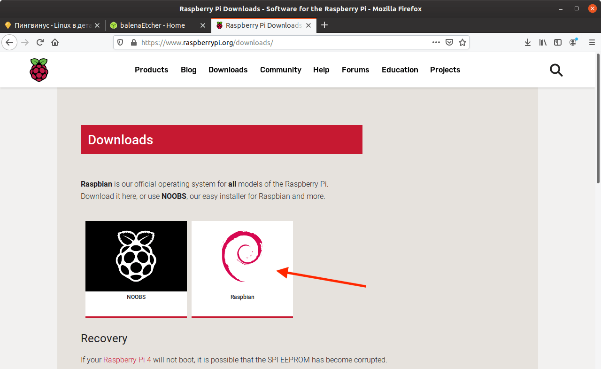Image resolution: width=601 pixels, height=369 pixels.
Task: Click the URL address field
Action: [x=282, y=42]
